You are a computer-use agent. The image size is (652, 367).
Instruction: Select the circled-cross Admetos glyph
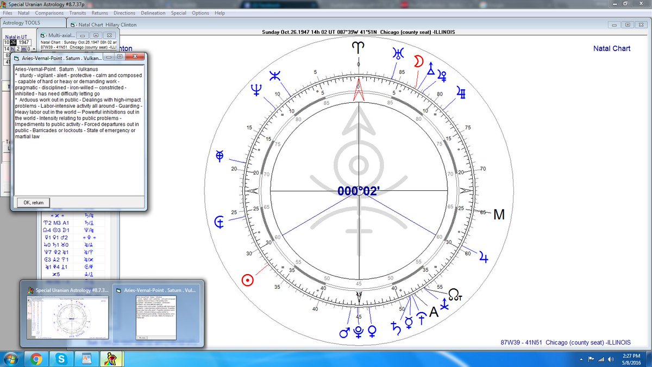(x=220, y=156)
